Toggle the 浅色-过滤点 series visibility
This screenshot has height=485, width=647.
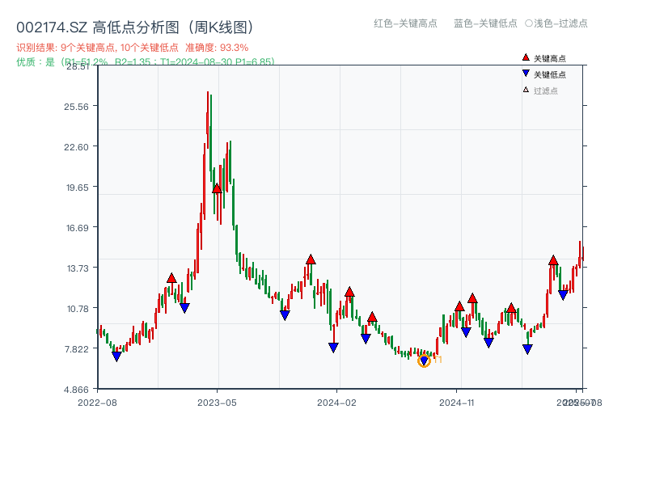[556, 24]
